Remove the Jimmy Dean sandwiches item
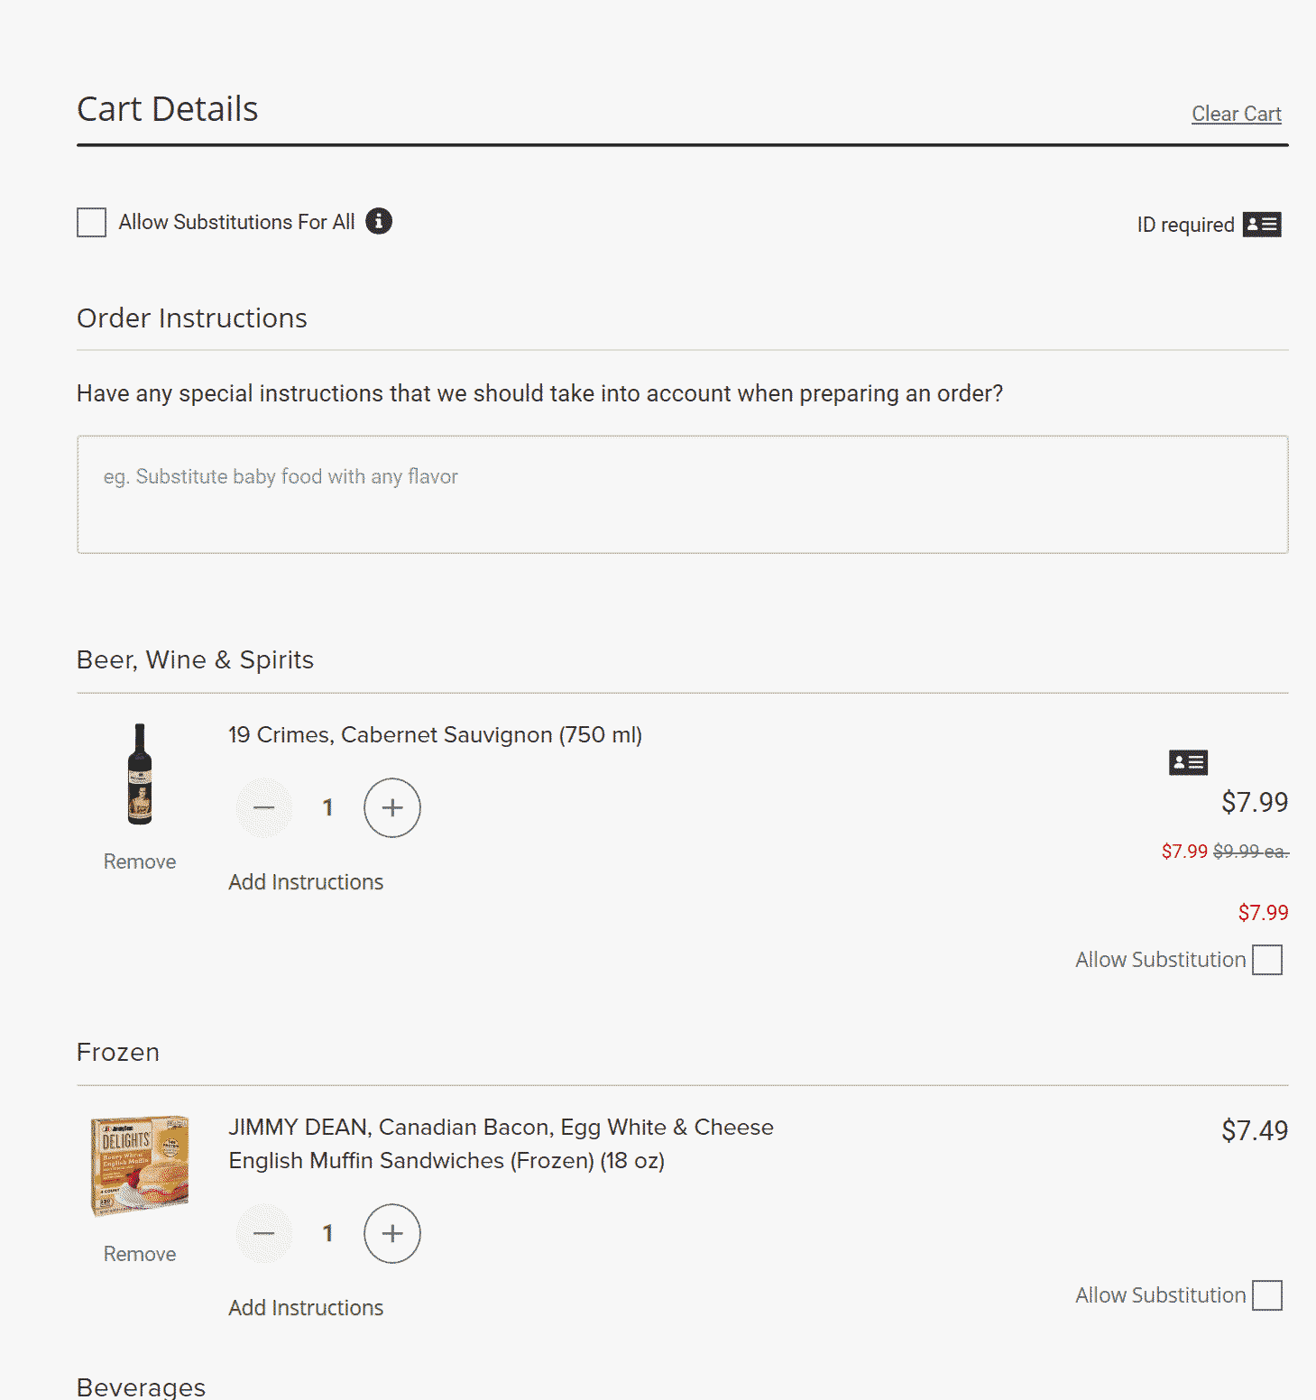Image resolution: width=1316 pixels, height=1400 pixels. (x=140, y=1254)
